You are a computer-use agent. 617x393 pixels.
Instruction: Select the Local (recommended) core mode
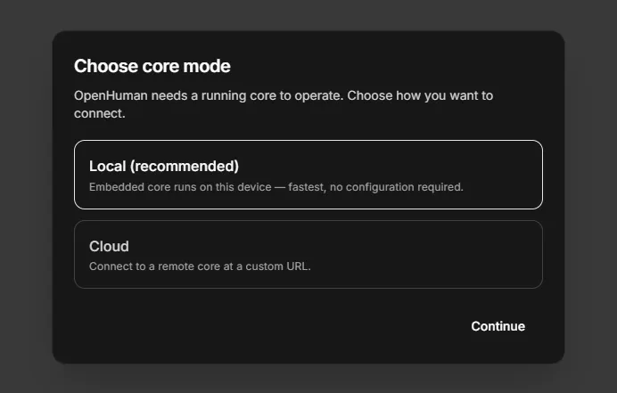pyautogui.click(x=308, y=175)
